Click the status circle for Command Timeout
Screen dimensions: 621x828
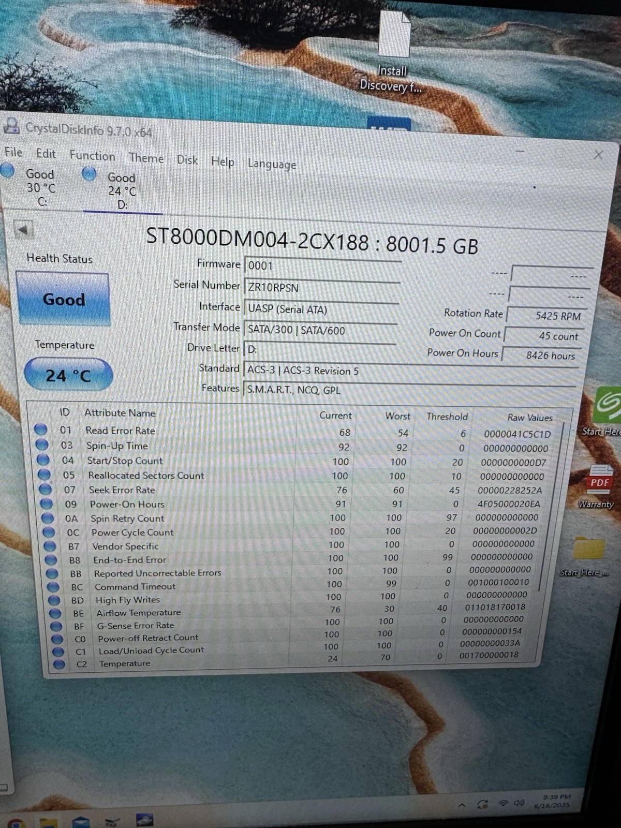click(x=53, y=587)
